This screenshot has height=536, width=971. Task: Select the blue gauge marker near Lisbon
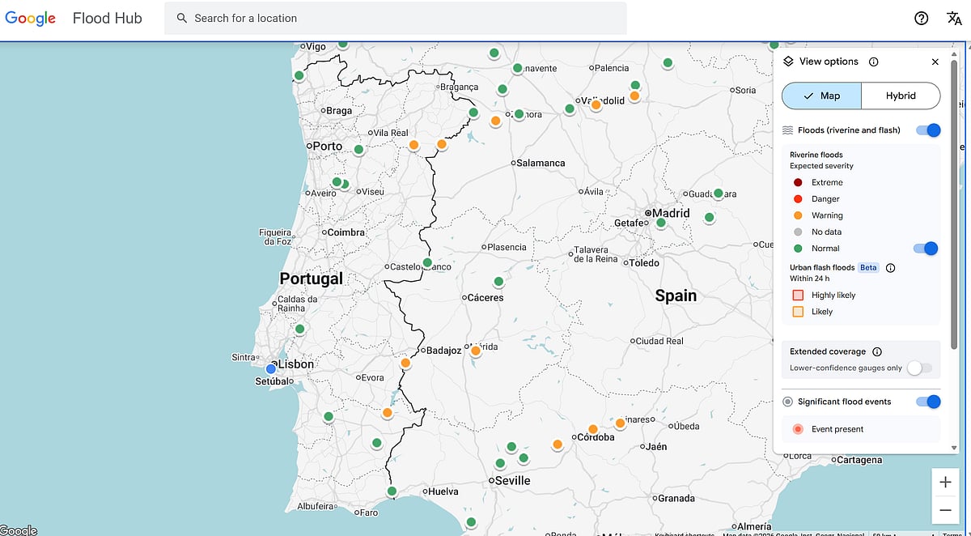[x=269, y=368]
